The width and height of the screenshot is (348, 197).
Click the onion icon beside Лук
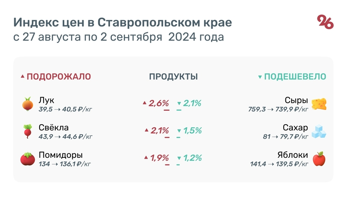[28, 104]
